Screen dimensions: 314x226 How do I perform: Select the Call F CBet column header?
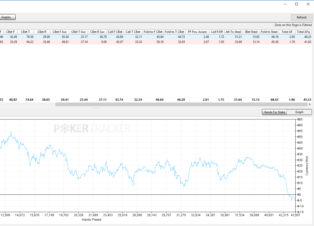115,32
